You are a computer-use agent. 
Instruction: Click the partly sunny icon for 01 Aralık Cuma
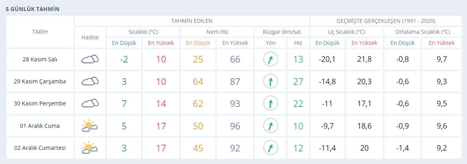coord(90,125)
